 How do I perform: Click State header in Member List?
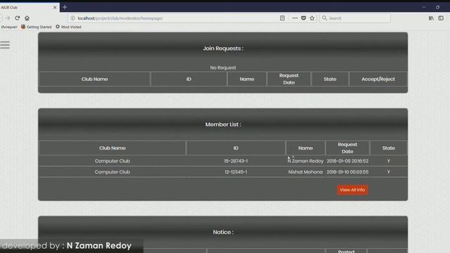tap(388, 148)
